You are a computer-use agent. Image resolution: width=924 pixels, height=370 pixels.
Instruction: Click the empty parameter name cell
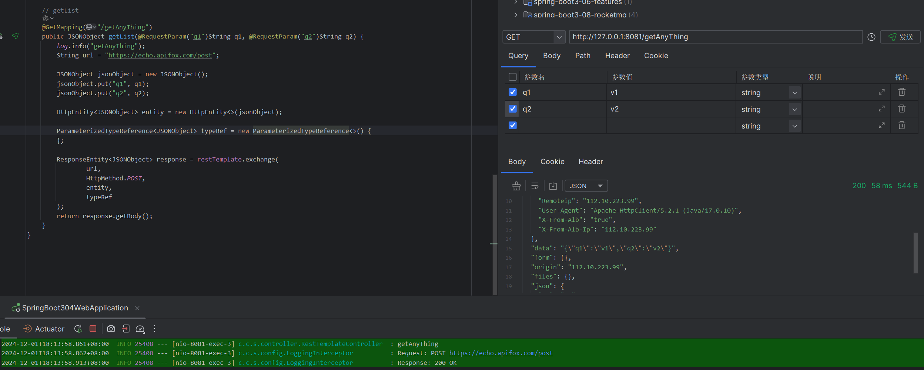tap(563, 126)
